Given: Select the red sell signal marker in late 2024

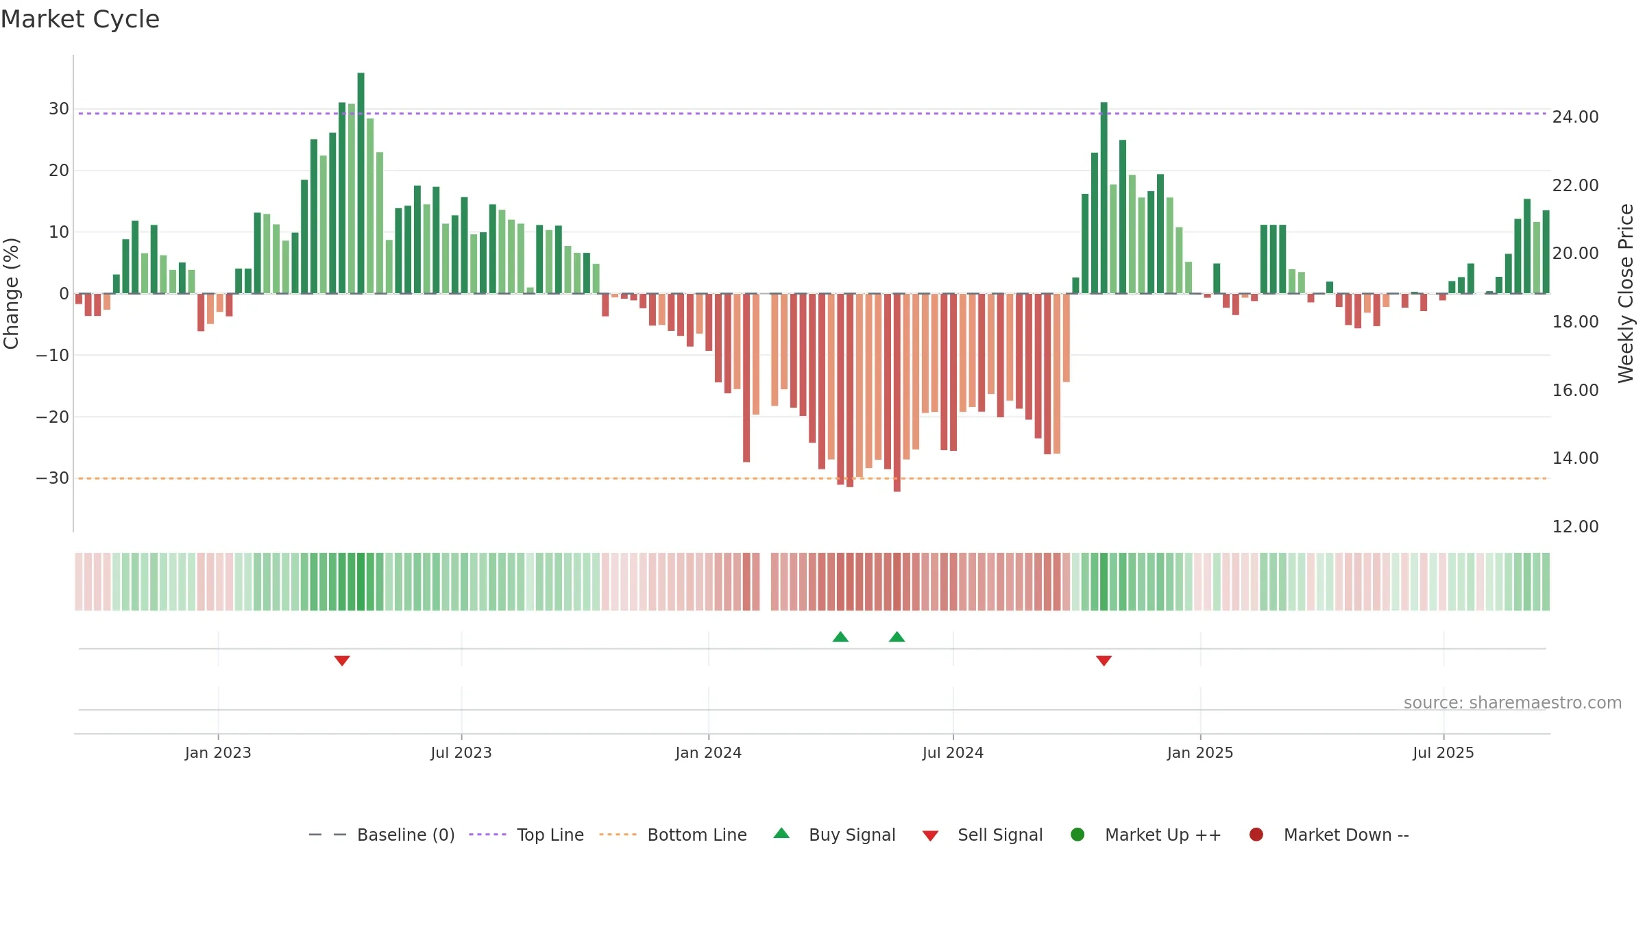Looking at the screenshot, I should tap(1104, 661).
